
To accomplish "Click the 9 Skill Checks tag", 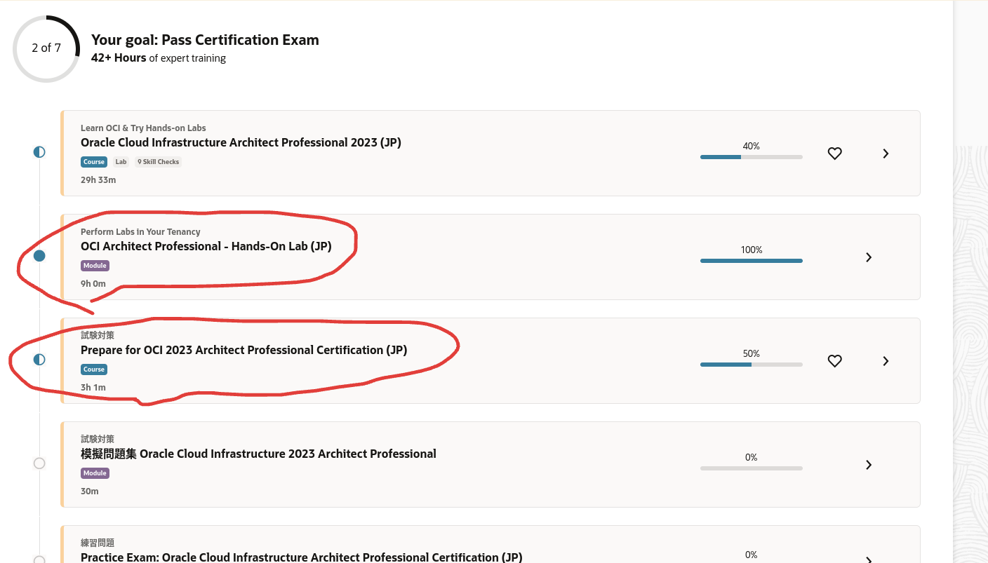I will [158, 162].
